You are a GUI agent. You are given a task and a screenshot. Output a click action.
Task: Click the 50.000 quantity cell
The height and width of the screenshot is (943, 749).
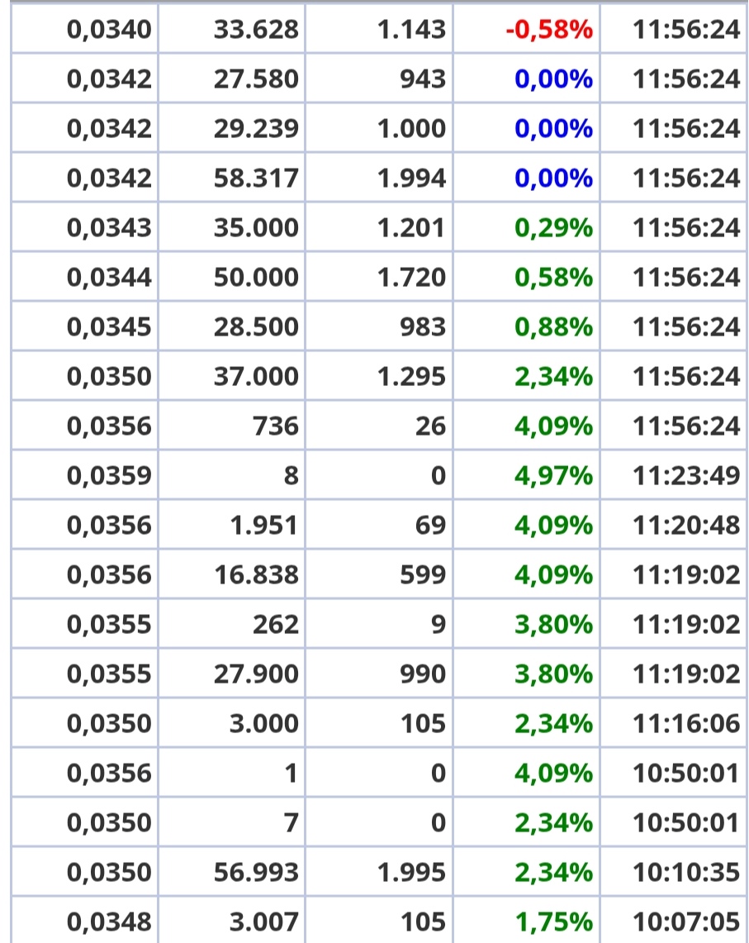point(231,277)
